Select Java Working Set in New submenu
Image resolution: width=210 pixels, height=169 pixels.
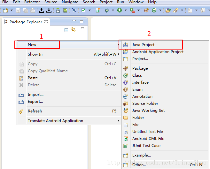click(165, 111)
